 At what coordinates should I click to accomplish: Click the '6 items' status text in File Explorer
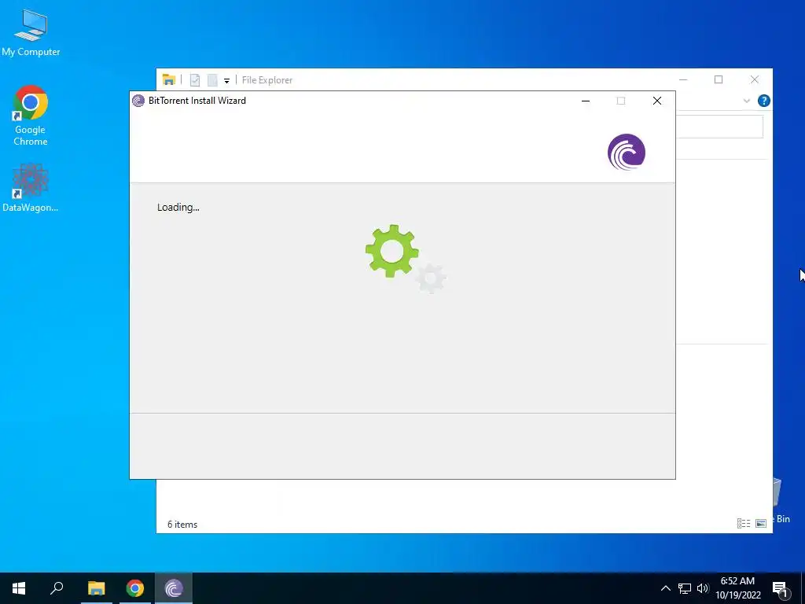click(x=182, y=525)
